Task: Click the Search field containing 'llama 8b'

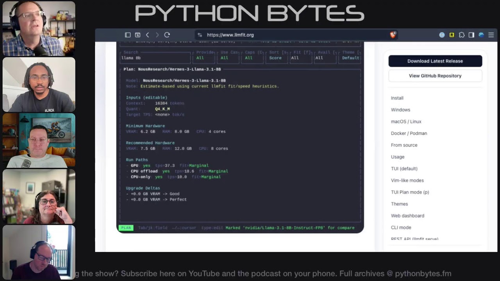Action: [x=155, y=58]
